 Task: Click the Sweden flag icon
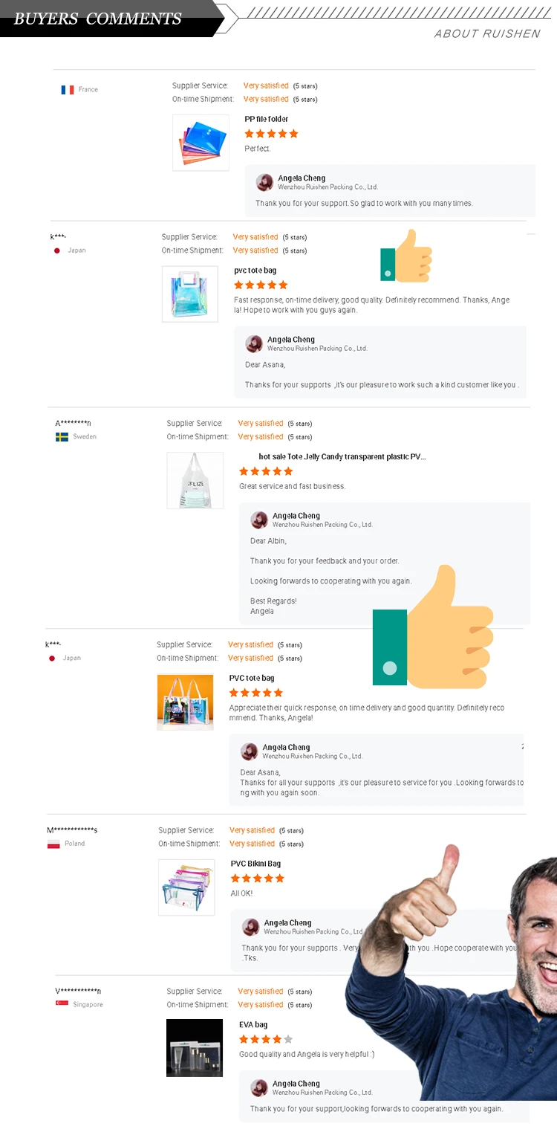[x=62, y=437]
